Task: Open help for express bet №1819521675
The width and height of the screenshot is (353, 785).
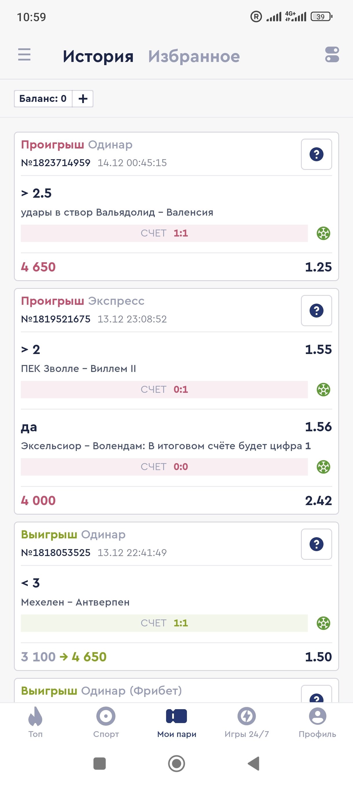Action: coord(316,311)
